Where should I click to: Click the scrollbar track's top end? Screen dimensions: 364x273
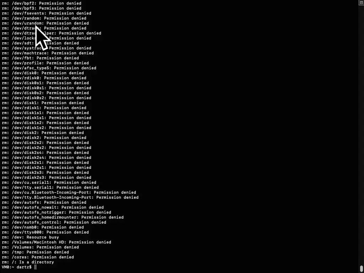[x=361, y=2]
